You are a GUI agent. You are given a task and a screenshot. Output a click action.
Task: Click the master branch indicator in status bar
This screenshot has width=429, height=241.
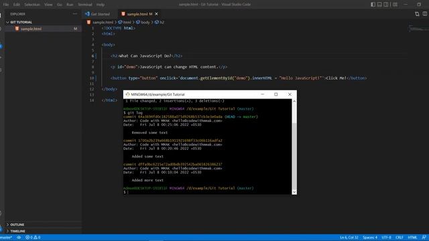click(6, 238)
